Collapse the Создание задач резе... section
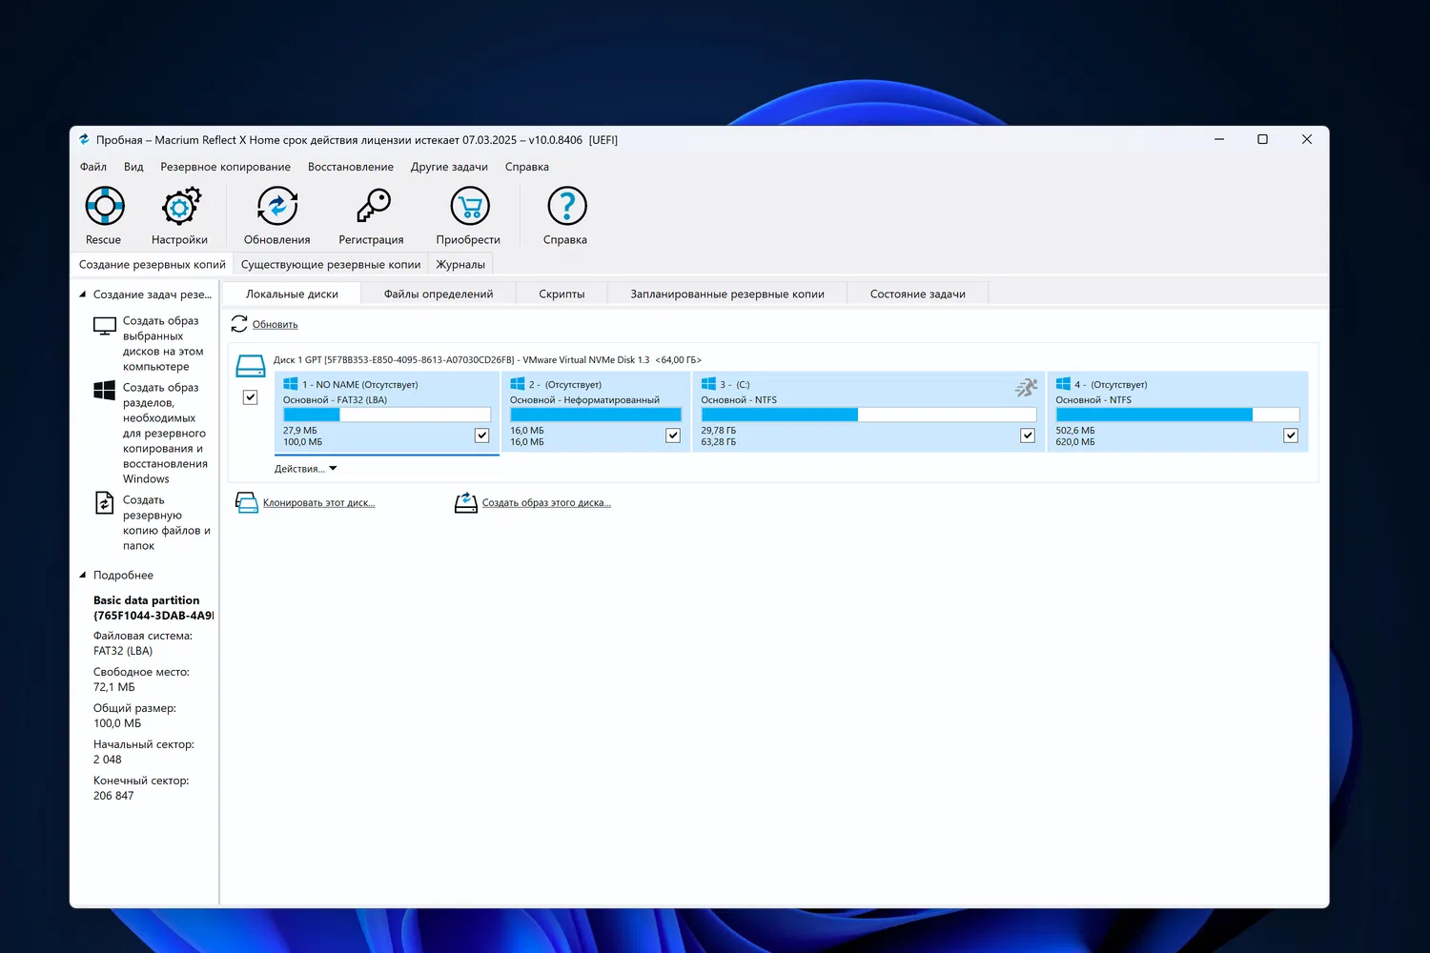Image resolution: width=1430 pixels, height=953 pixels. (83, 294)
